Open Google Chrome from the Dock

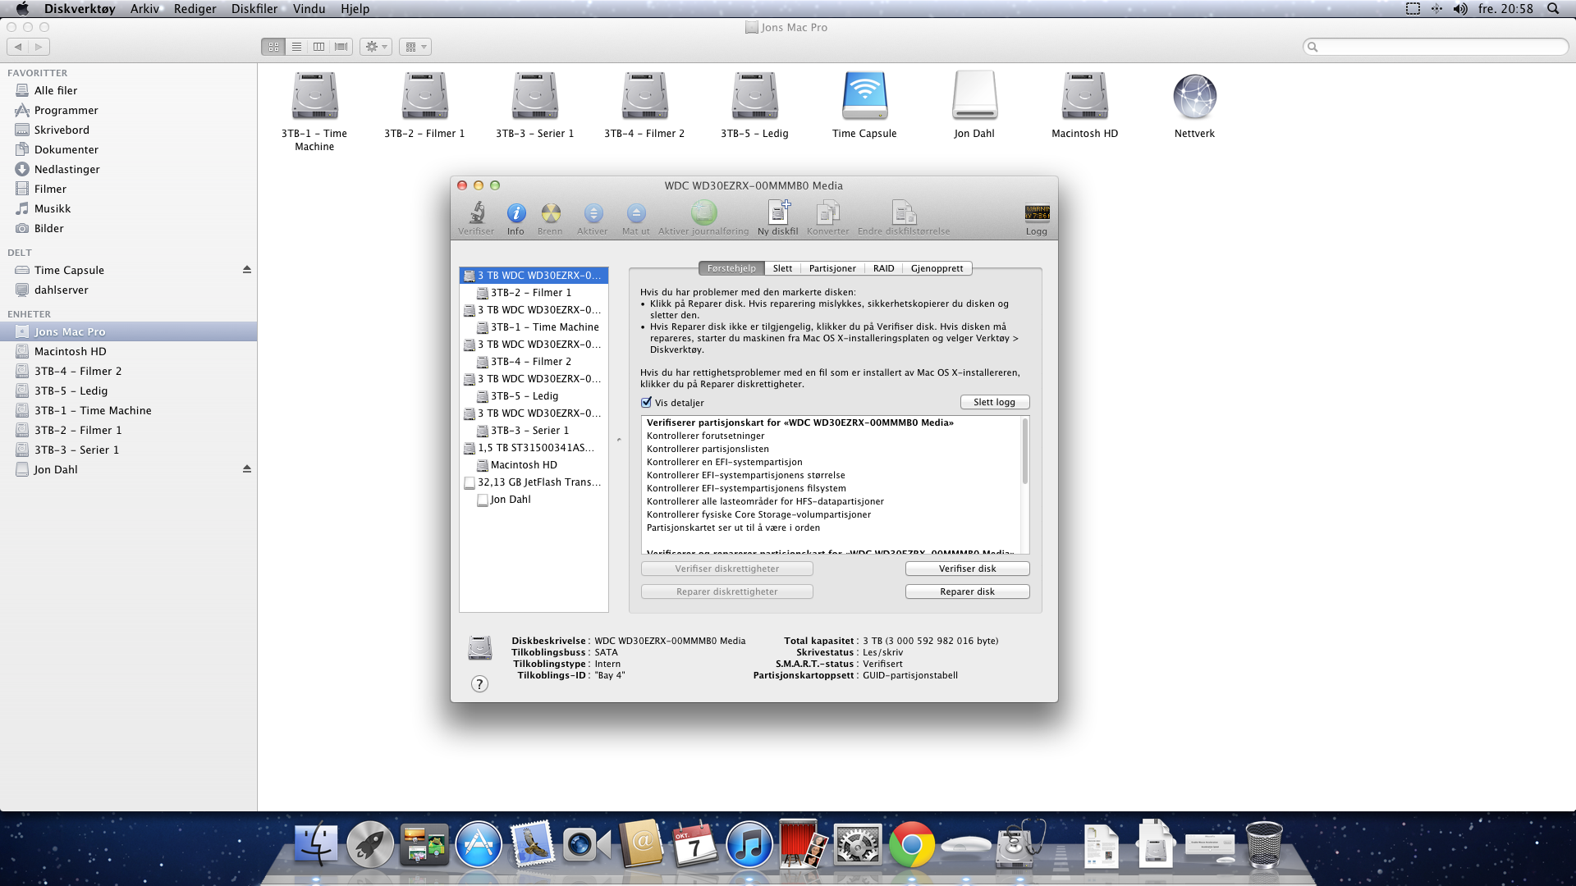tap(911, 844)
